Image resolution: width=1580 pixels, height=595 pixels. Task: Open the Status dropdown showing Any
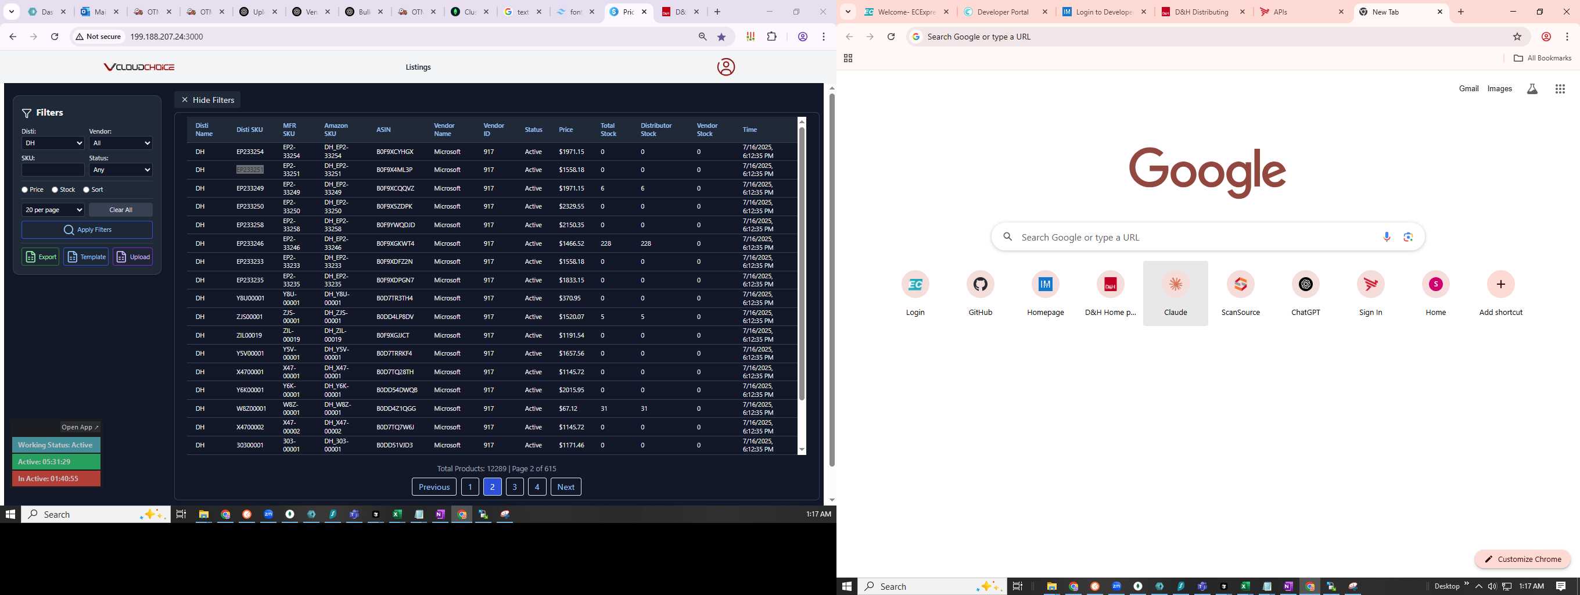tap(121, 170)
